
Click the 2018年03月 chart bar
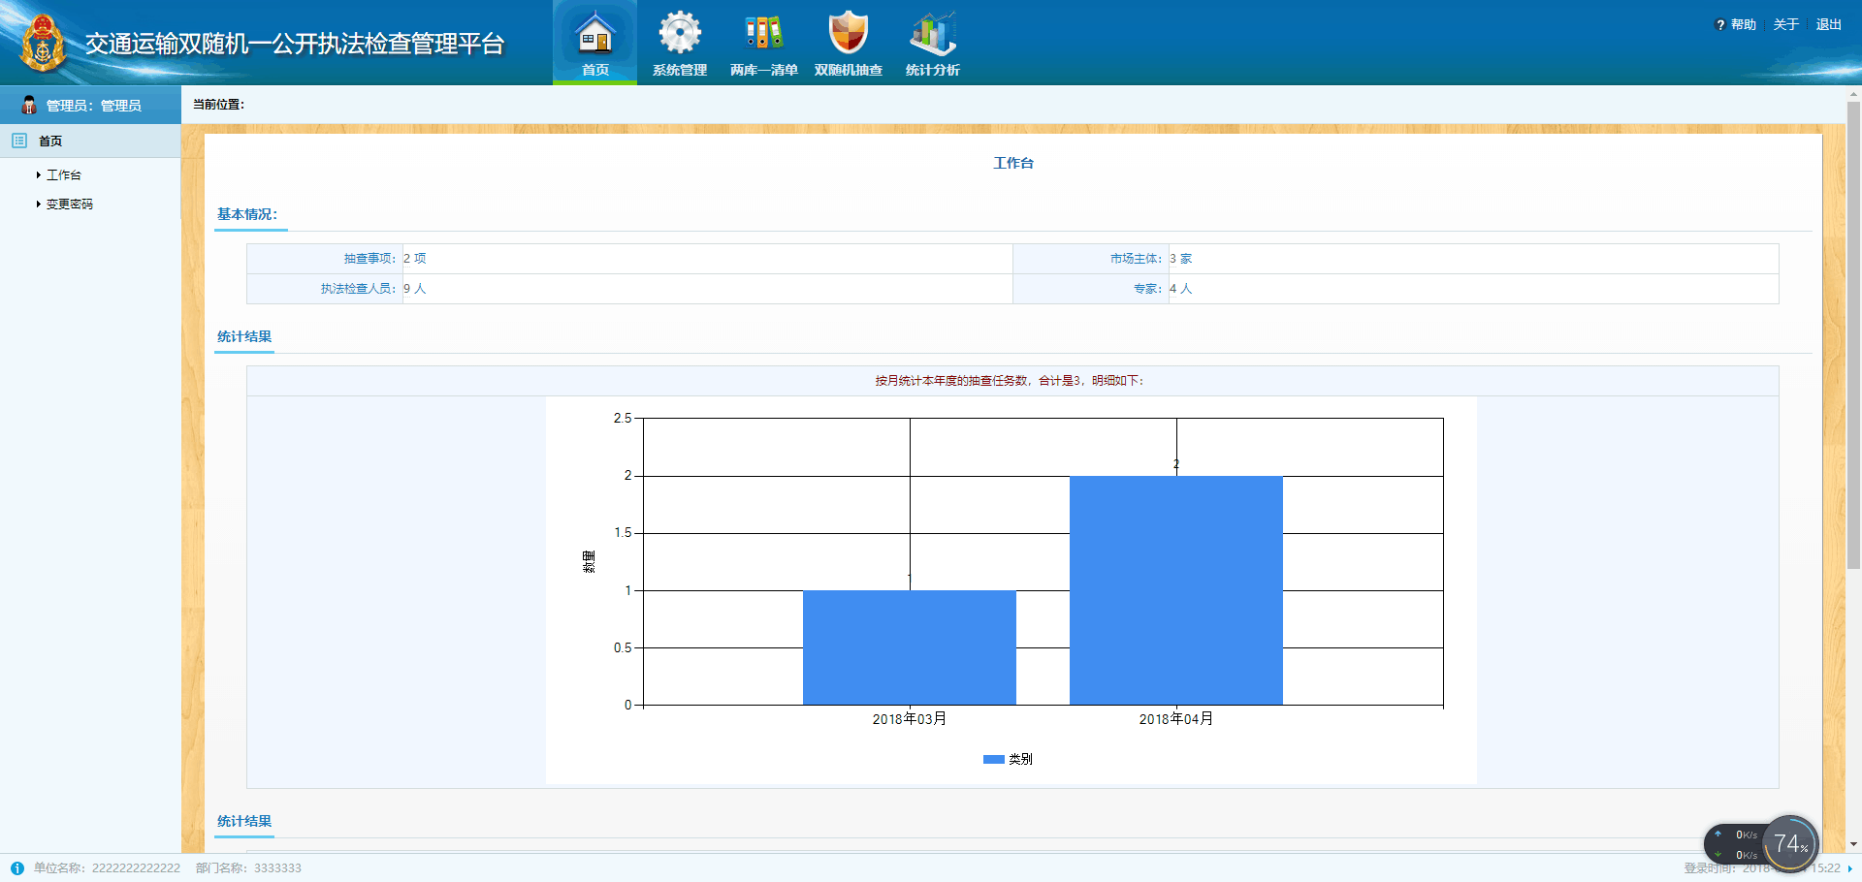click(x=910, y=647)
